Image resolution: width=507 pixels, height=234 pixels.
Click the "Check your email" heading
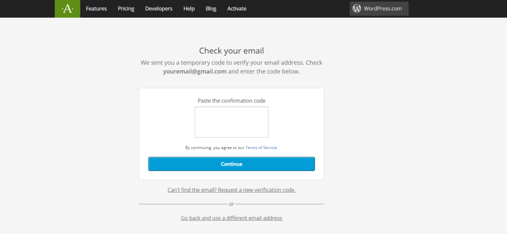point(231,50)
